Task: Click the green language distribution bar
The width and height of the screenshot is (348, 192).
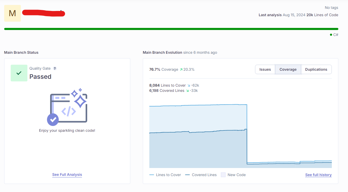Action: pos(171,29)
